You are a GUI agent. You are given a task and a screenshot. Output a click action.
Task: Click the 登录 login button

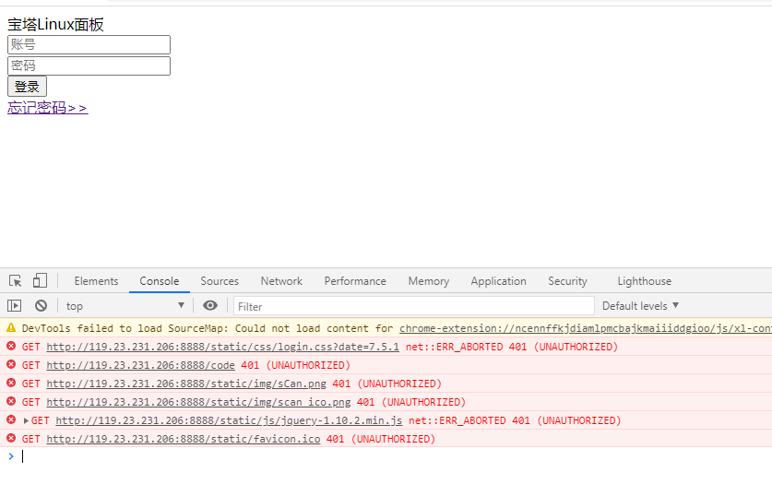point(27,87)
